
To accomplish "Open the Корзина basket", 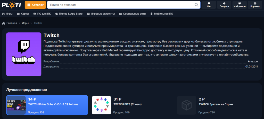I will coord(255,5).
